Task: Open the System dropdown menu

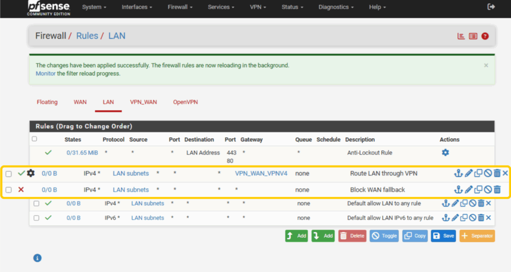Action: coord(94,7)
